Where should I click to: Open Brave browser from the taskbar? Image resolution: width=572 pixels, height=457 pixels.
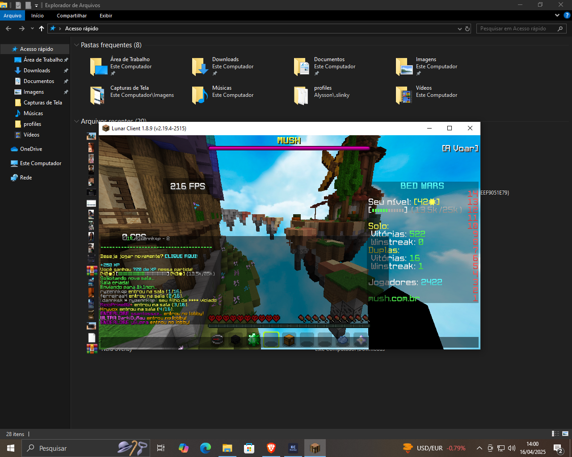pos(271,448)
